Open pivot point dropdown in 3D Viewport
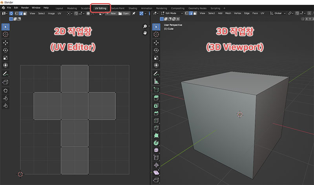 291,13
